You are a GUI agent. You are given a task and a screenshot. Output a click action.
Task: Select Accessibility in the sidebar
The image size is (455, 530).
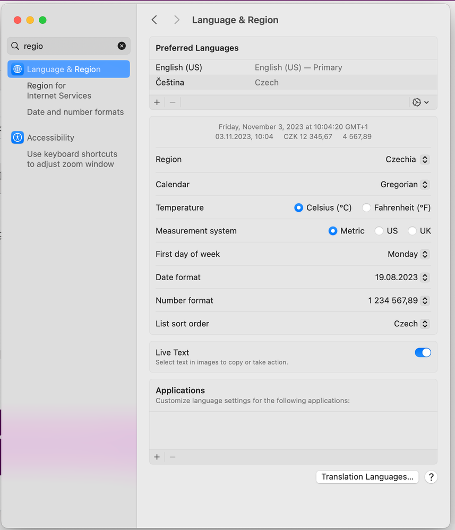point(50,137)
